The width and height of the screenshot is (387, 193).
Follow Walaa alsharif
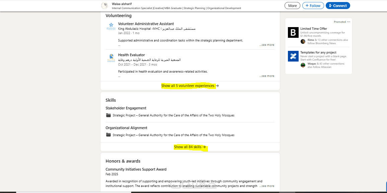313,6
